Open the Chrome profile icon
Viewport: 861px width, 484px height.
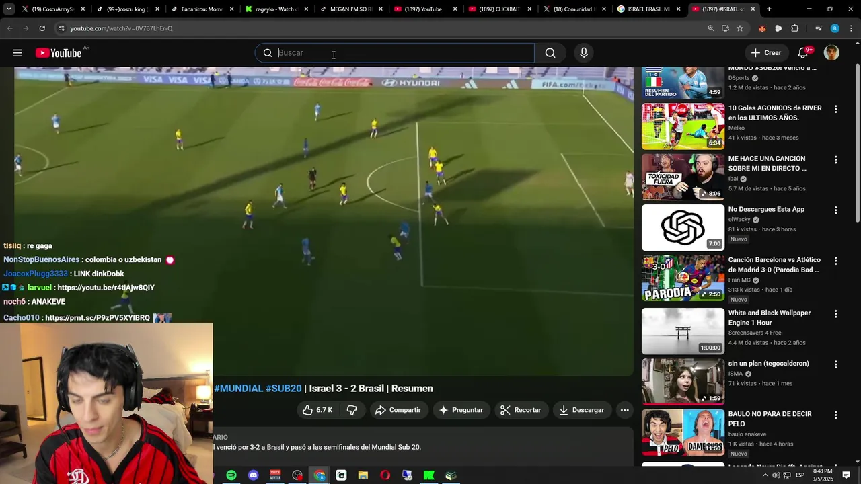pyautogui.click(x=835, y=28)
